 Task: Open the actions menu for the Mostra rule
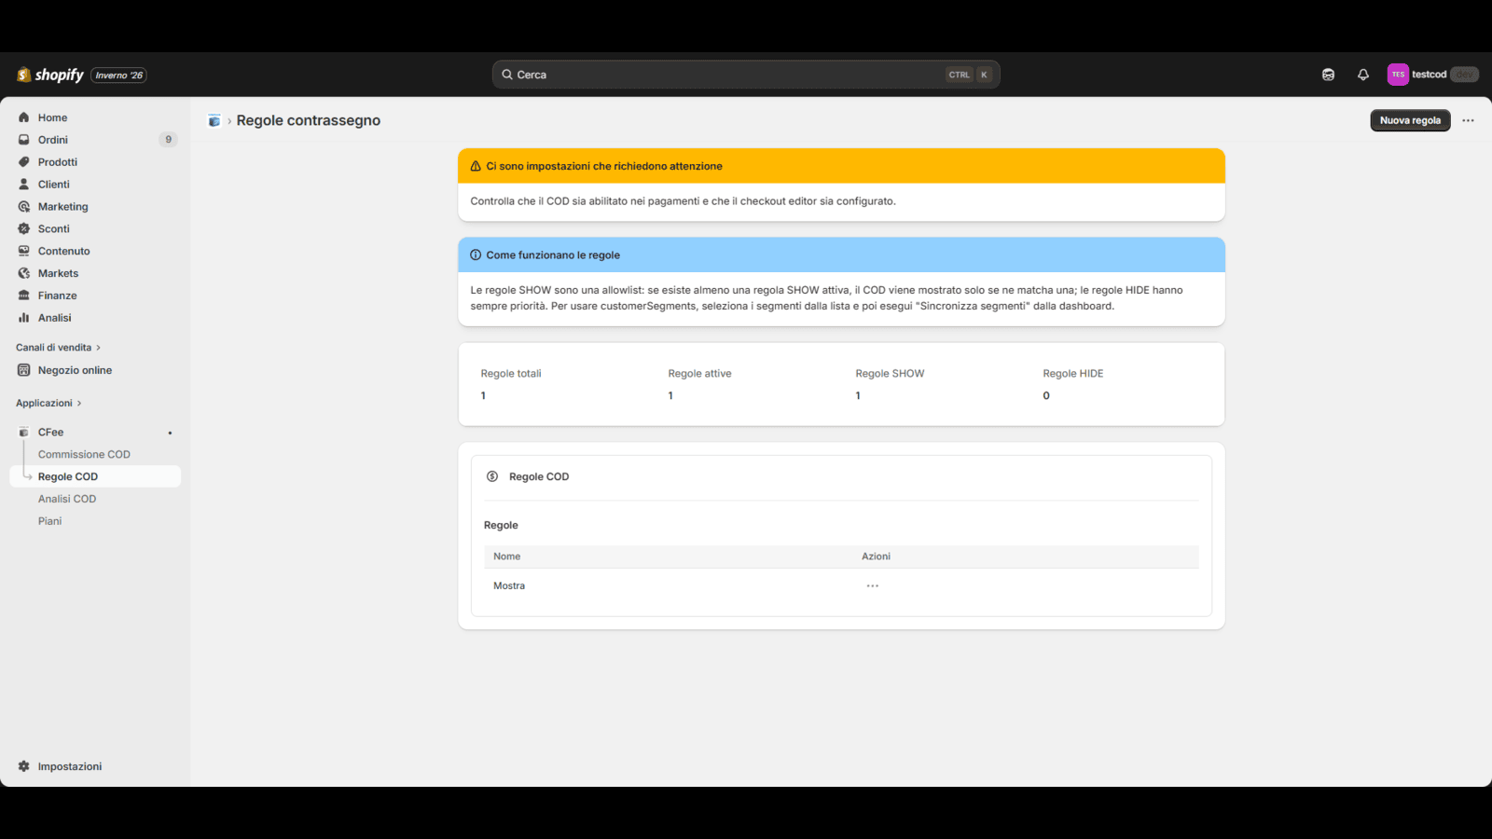tap(872, 585)
